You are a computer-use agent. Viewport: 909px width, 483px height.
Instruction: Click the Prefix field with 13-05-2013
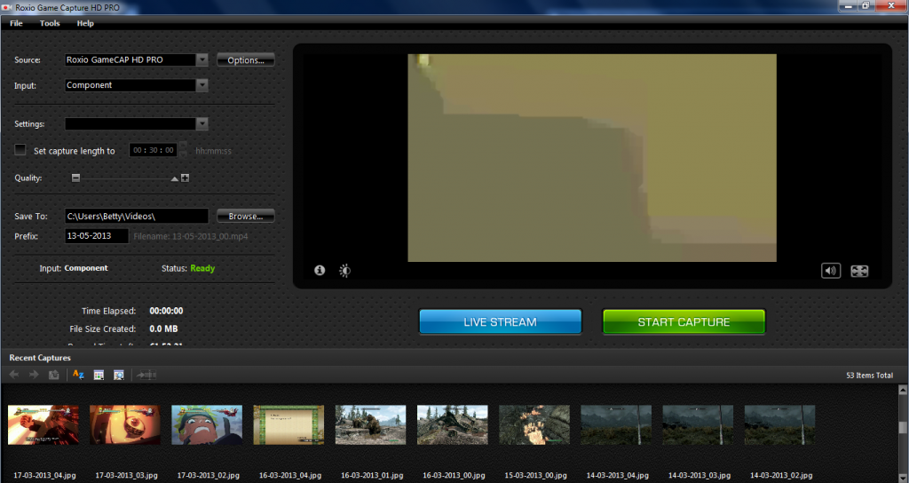coord(97,236)
